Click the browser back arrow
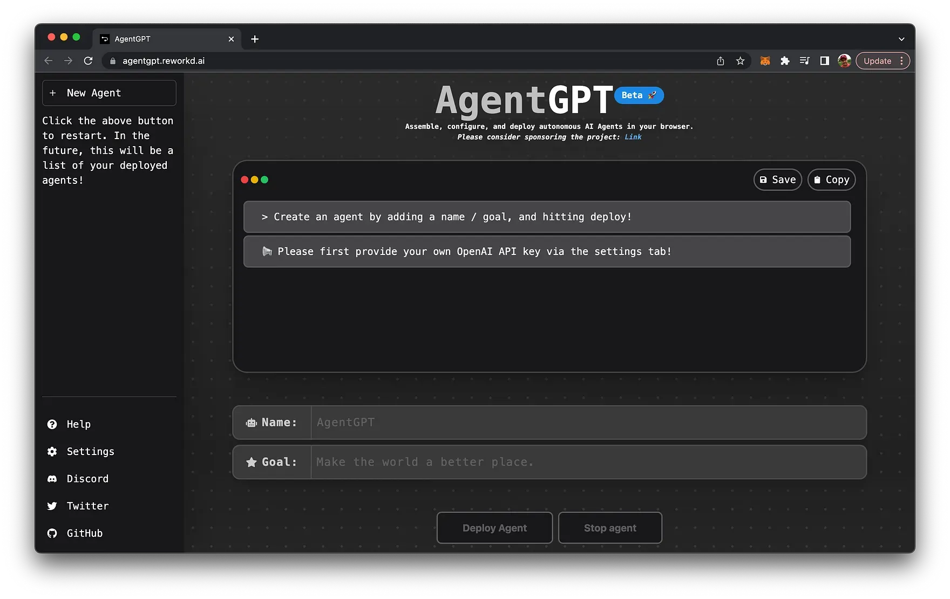The height and width of the screenshot is (599, 950). tap(49, 61)
